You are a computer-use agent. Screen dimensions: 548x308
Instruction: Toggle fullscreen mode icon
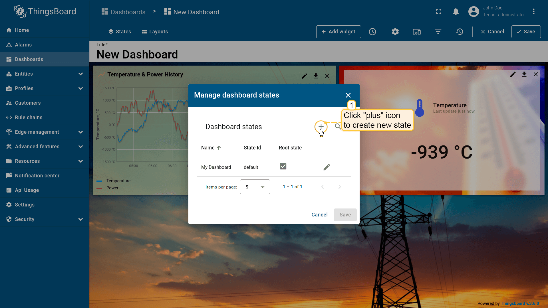[x=439, y=12]
